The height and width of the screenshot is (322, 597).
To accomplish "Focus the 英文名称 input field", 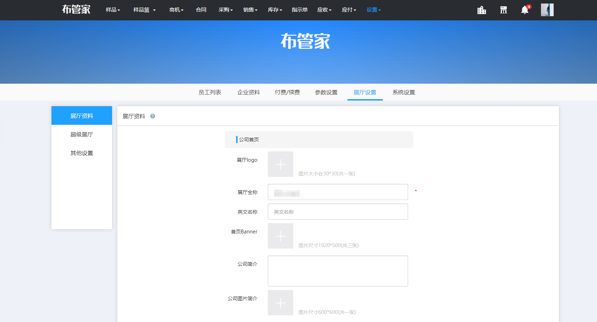I will [x=338, y=212].
